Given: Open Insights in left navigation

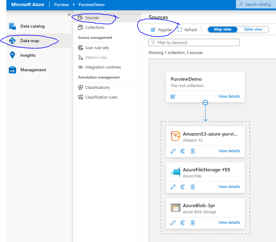Looking at the screenshot, I should 39,55.
